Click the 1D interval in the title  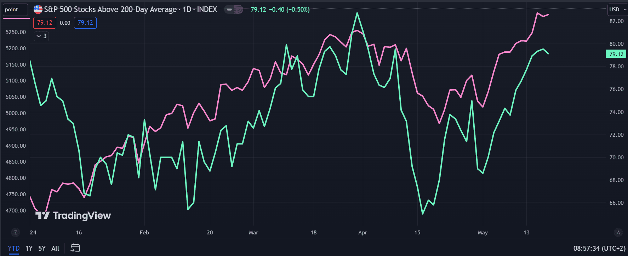click(187, 10)
